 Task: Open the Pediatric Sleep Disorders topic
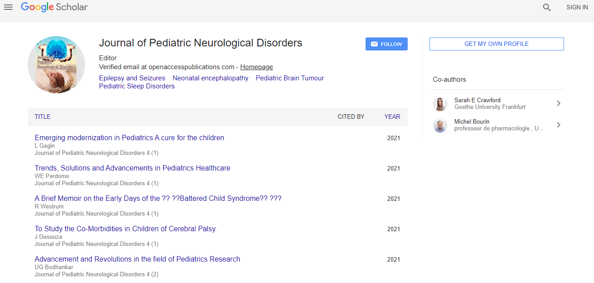pos(136,86)
